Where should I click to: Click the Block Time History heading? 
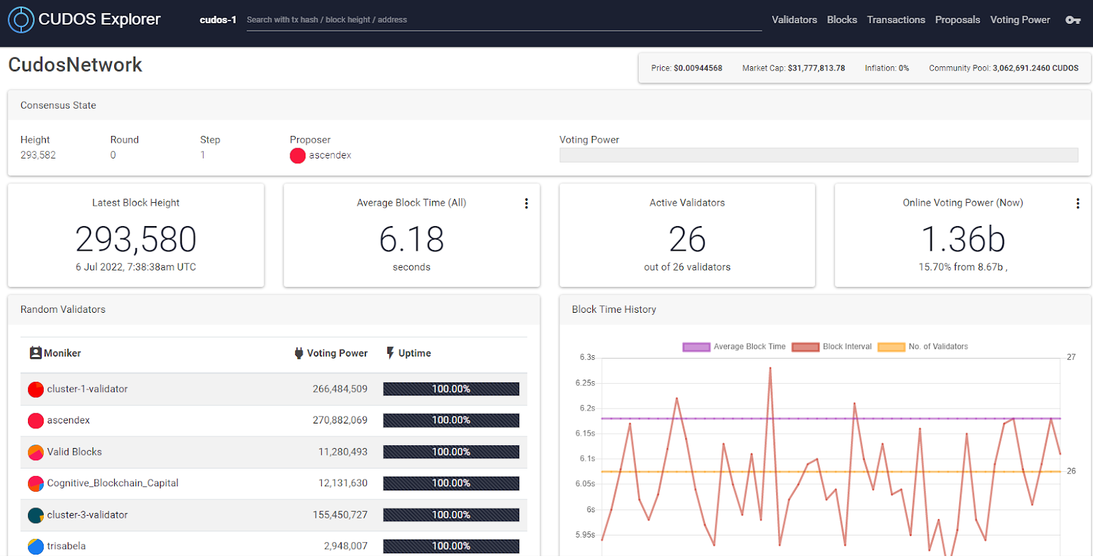(x=614, y=309)
